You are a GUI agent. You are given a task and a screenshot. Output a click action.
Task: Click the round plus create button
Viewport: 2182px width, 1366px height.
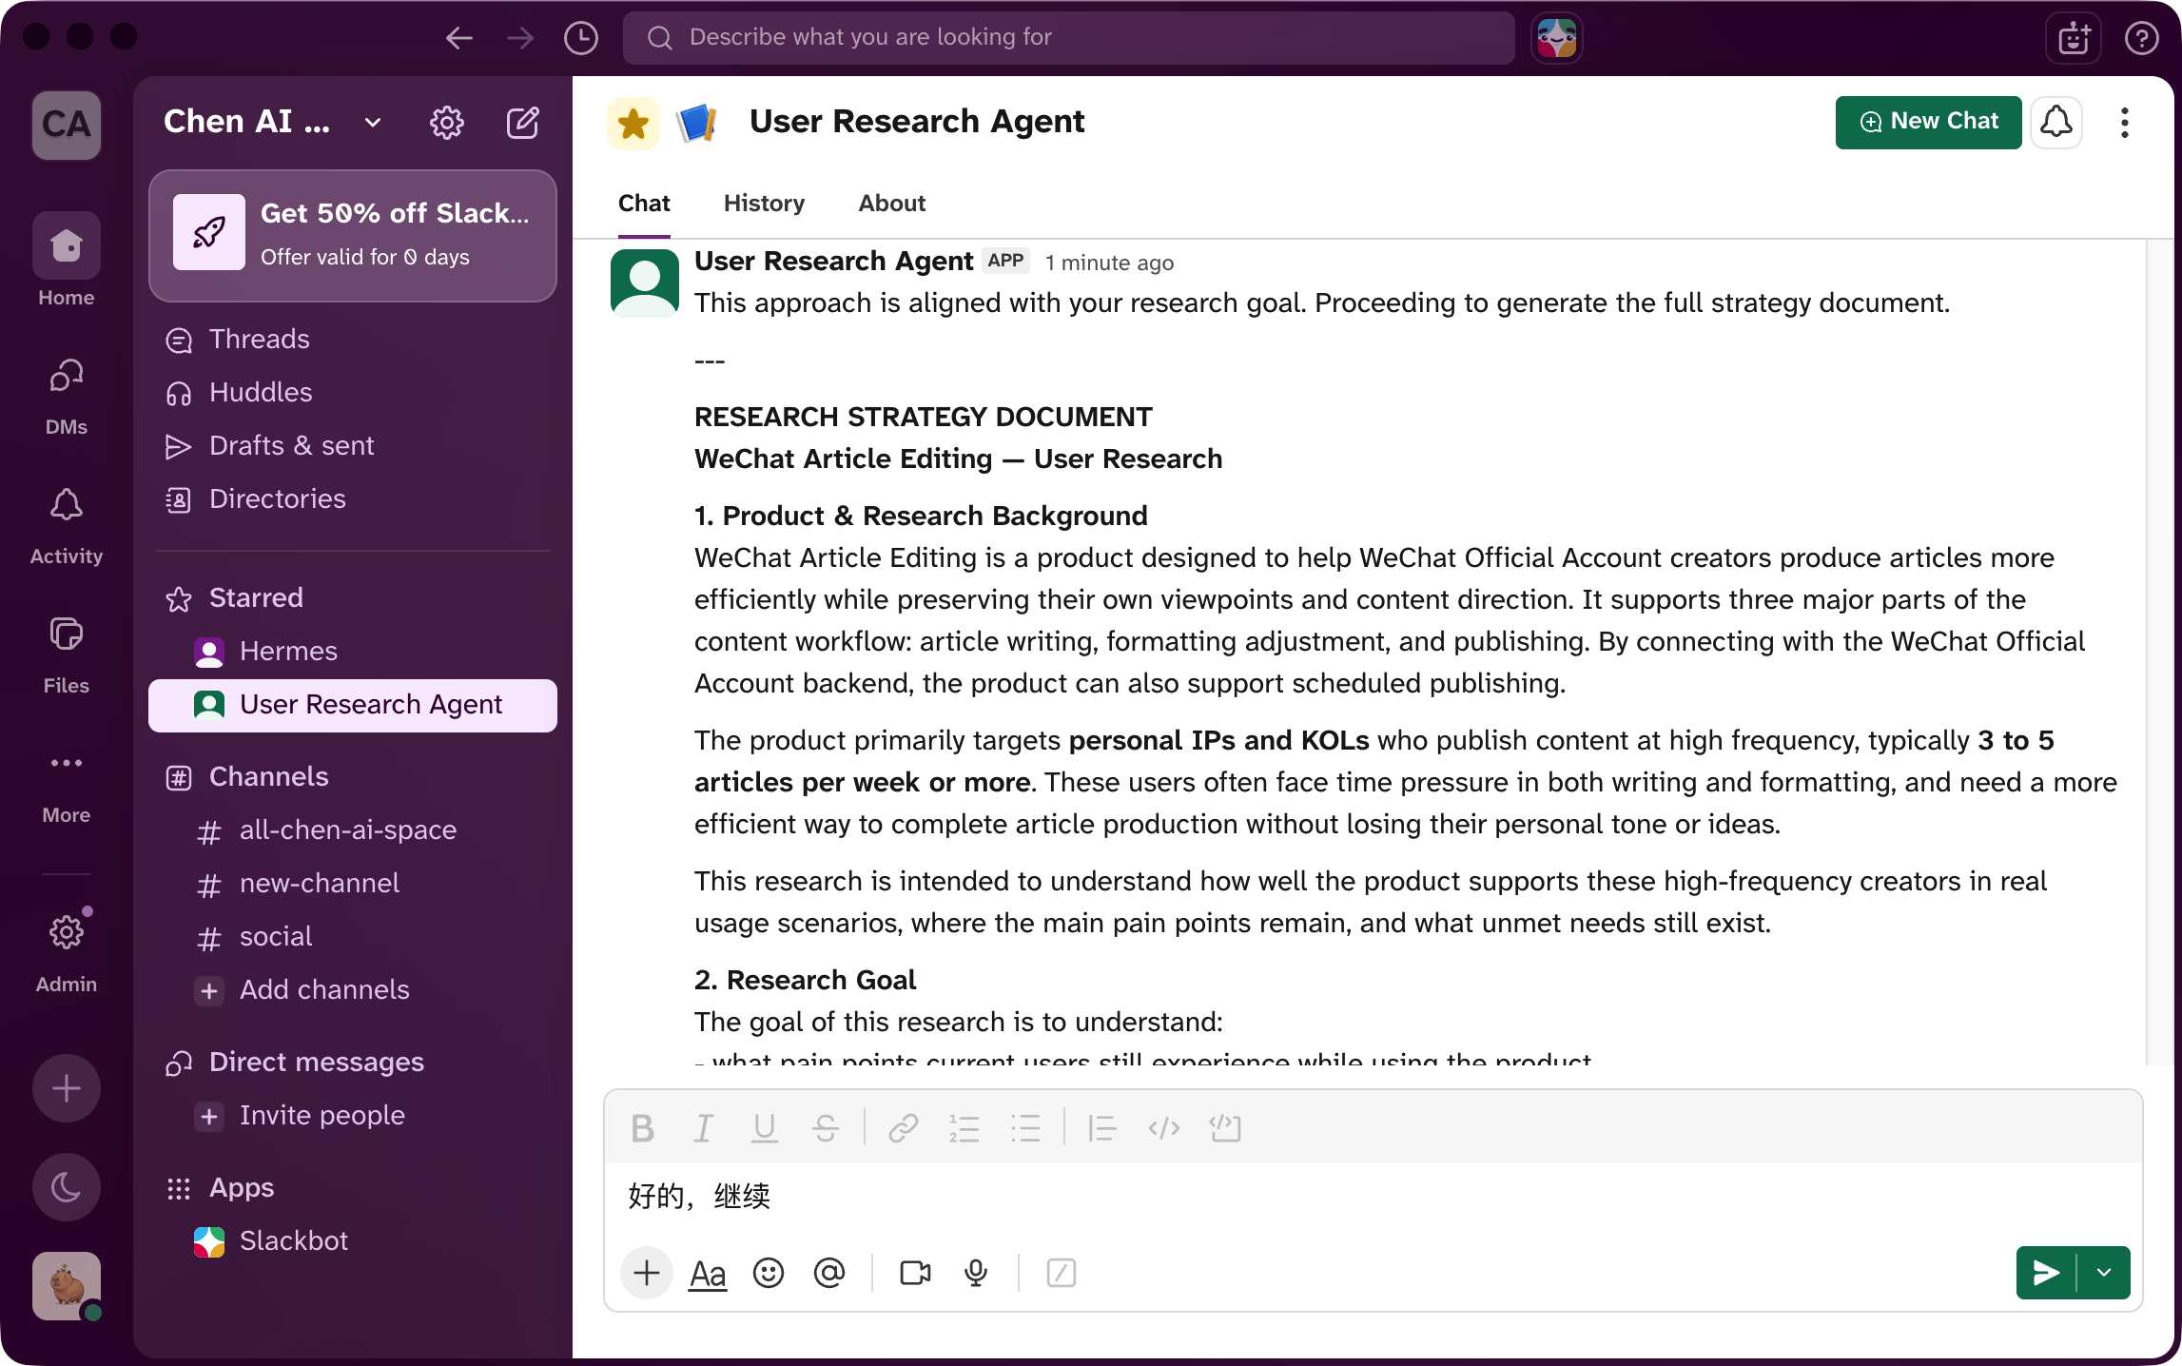(x=67, y=1088)
